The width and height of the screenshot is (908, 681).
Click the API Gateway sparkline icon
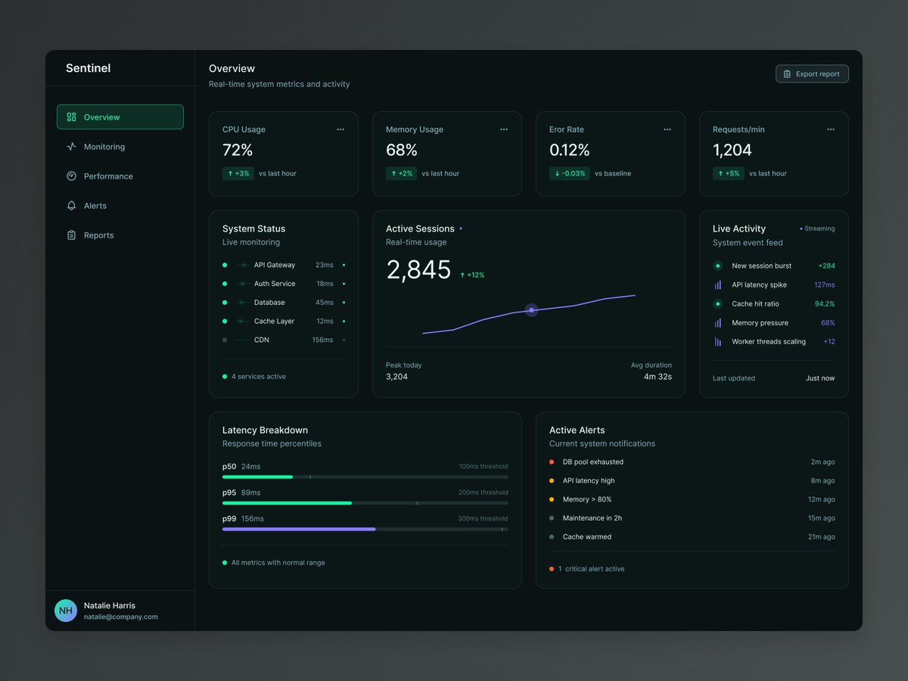243,265
